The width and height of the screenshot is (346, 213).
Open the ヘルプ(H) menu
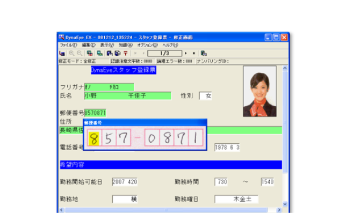170,45
